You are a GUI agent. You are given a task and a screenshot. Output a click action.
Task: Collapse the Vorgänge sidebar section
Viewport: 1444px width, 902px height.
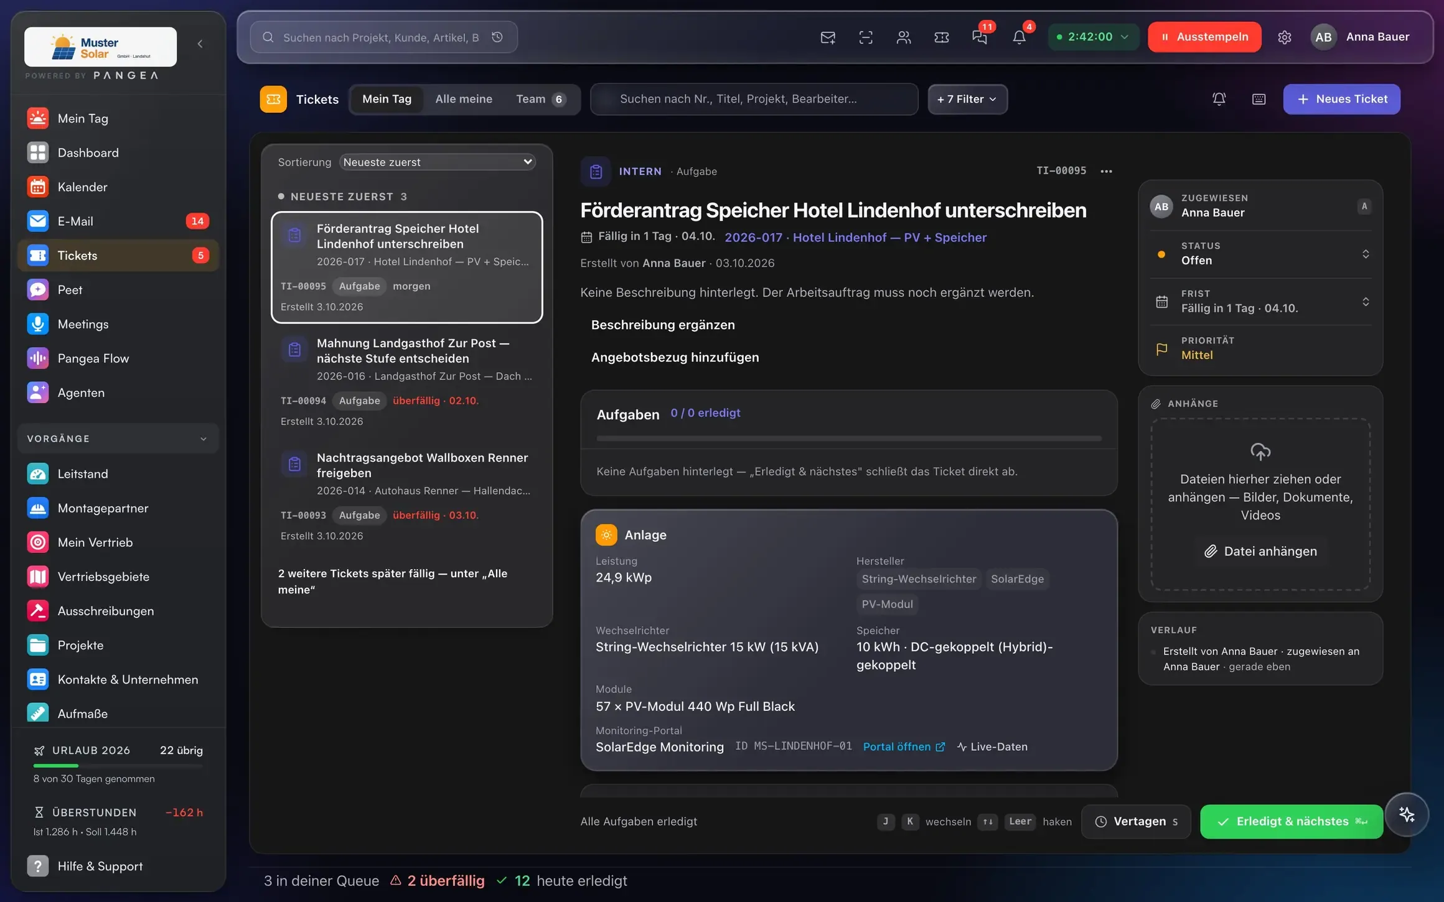pos(118,439)
